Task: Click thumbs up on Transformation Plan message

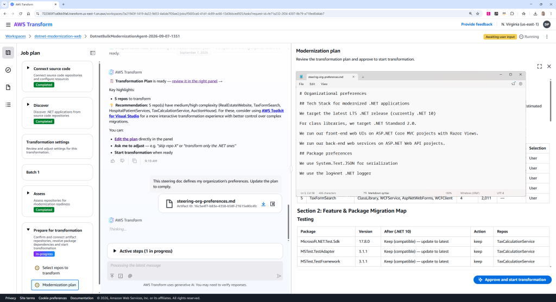Action: [x=113, y=160]
